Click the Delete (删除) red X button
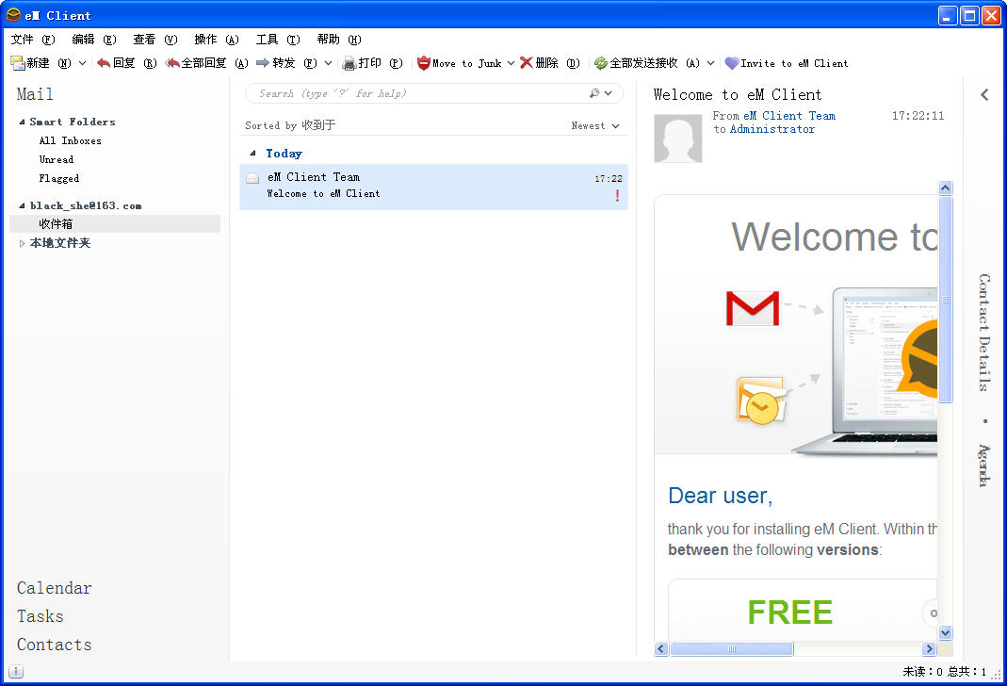The width and height of the screenshot is (1007, 686). [550, 63]
